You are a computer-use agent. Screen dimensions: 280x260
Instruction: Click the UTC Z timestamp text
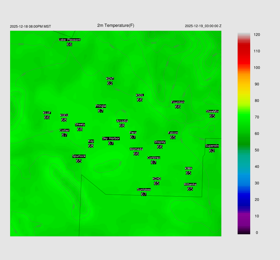point(203,26)
